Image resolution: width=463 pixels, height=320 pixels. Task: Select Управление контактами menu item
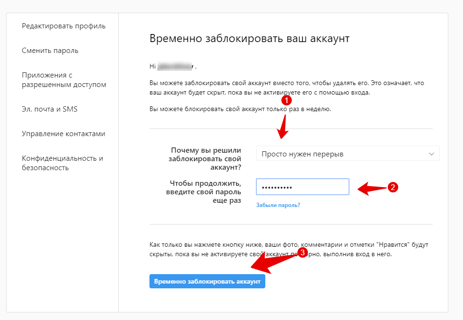63,134
